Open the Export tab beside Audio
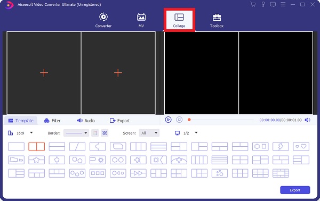 click(119, 121)
